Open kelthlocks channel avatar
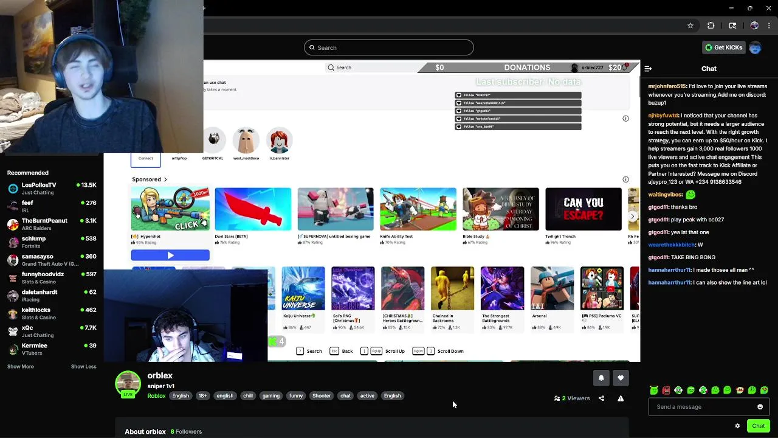This screenshot has width=778, height=438. [x=13, y=313]
